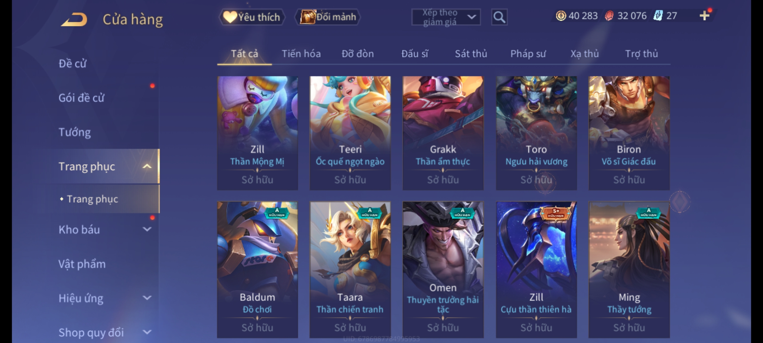Tap the plus icon to add currency
Viewport: 763px width, 343px height.
coord(705,16)
